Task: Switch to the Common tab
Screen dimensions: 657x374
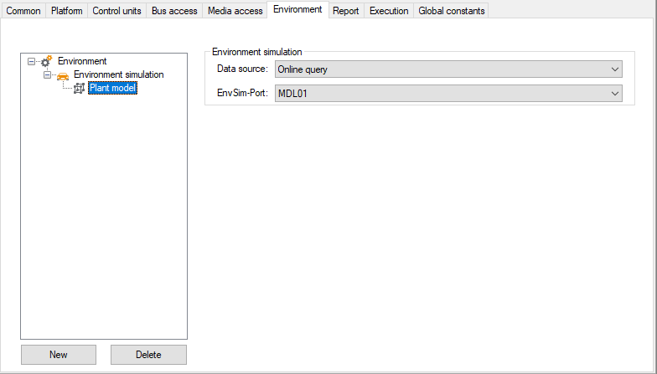Action: 23,10
